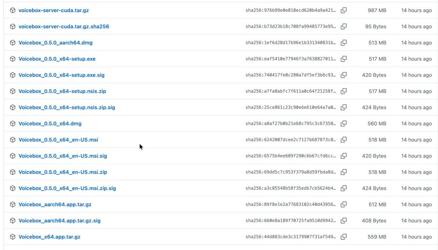Screen dimensions: 438x250
Task: Open Voicebox_x64.app.tar.gz link
Action: pyautogui.click(x=49, y=237)
